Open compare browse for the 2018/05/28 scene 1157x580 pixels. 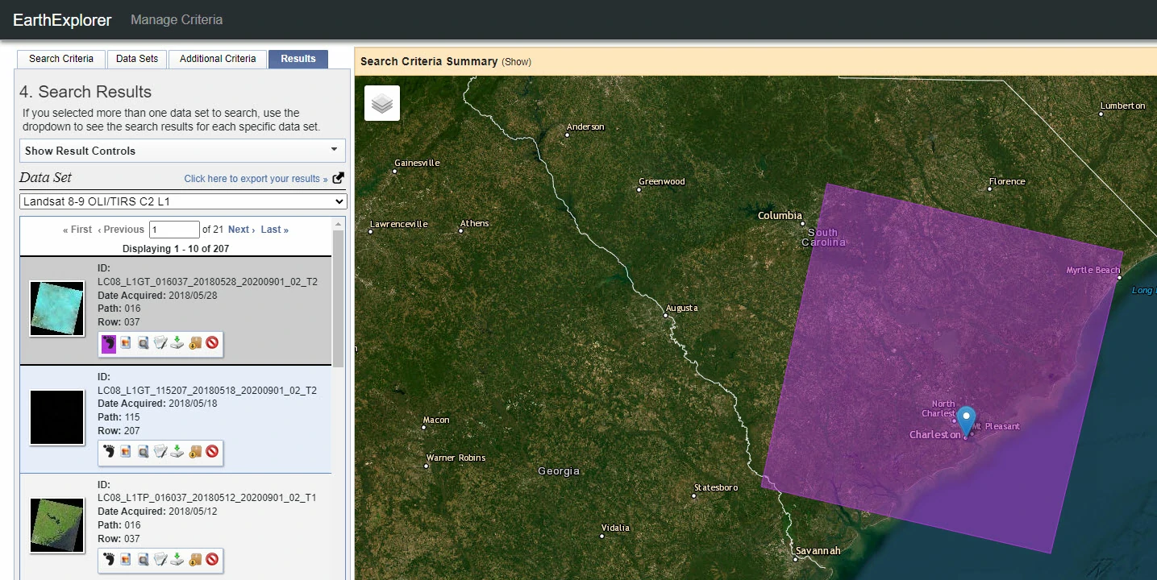click(143, 344)
